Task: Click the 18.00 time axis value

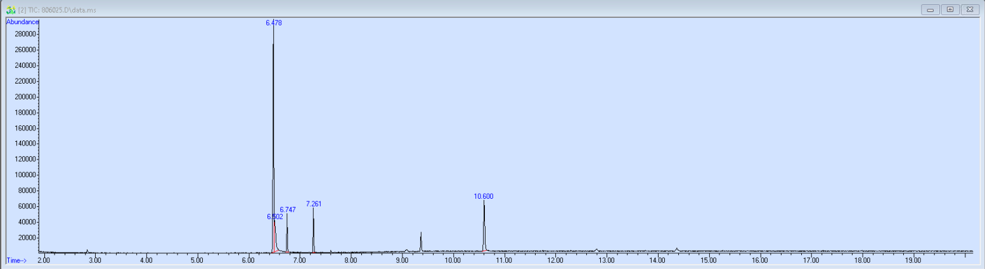Action: point(862,260)
